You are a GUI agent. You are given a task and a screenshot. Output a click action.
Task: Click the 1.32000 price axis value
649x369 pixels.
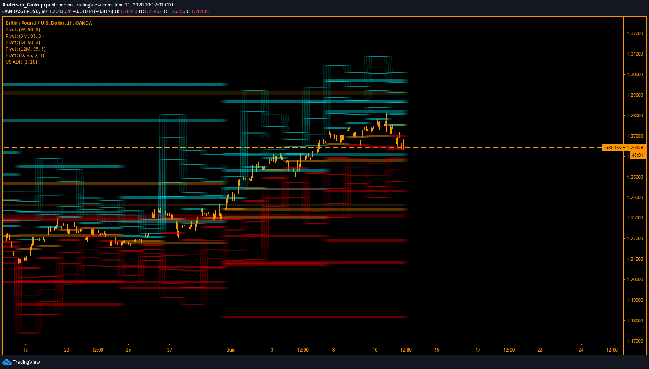coord(635,33)
